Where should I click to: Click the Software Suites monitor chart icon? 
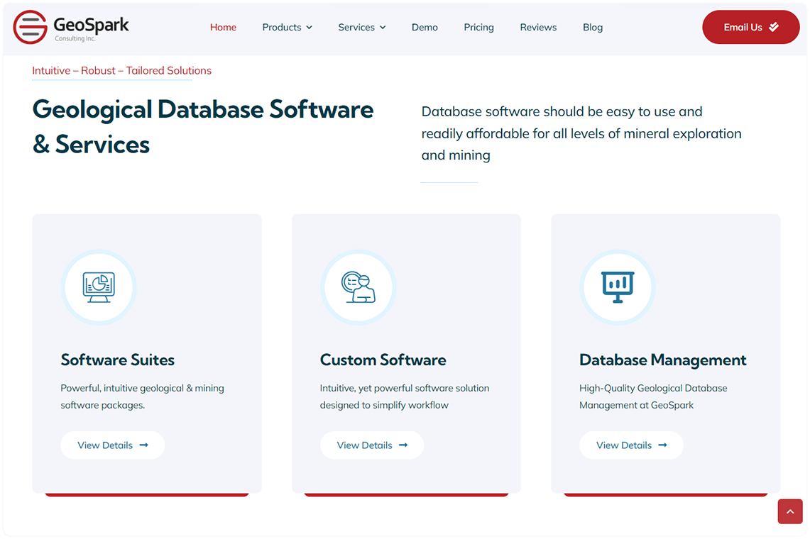[x=99, y=287]
